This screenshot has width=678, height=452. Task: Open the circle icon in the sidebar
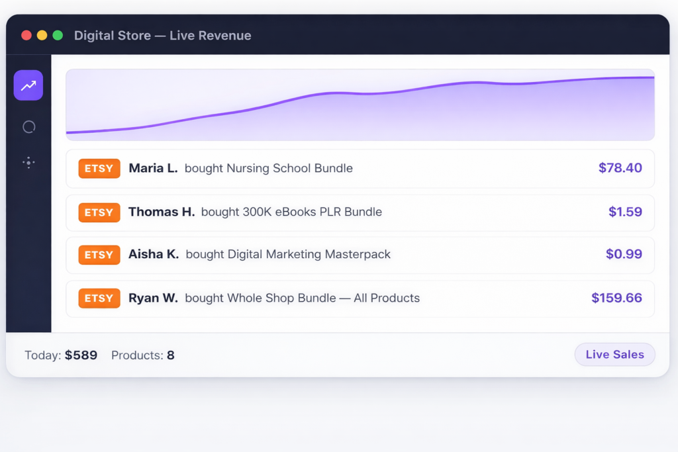click(28, 126)
